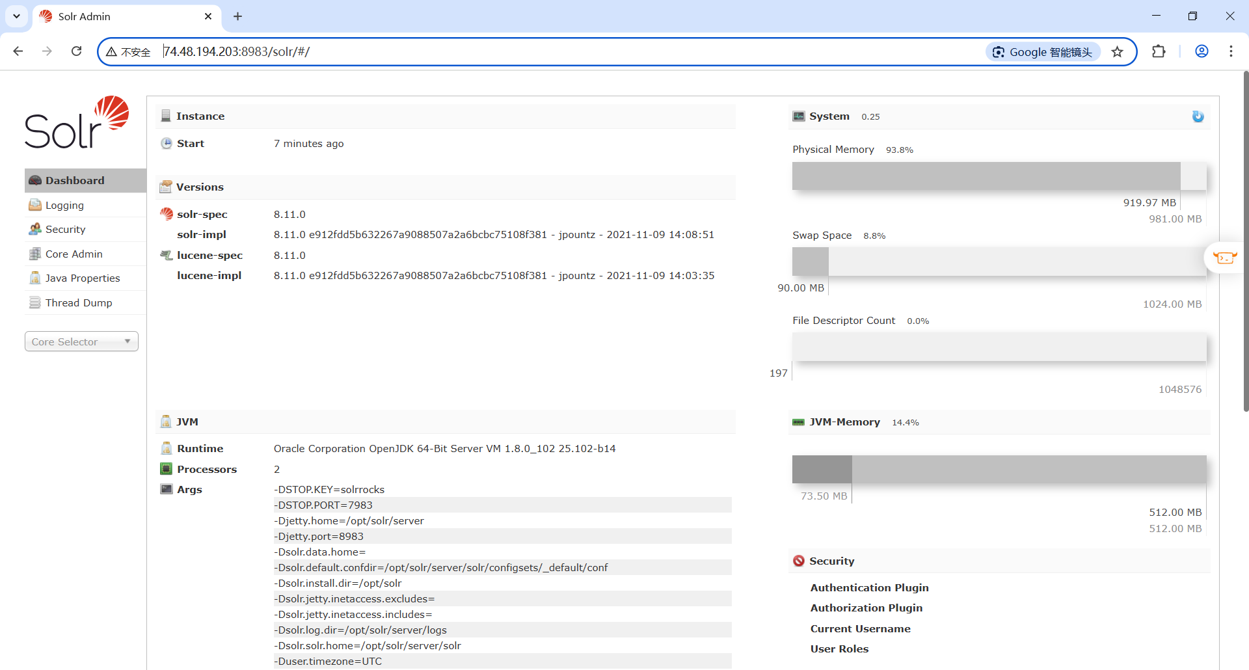Click the Authorization Plugin label
This screenshot has width=1249, height=670.
coord(866,608)
